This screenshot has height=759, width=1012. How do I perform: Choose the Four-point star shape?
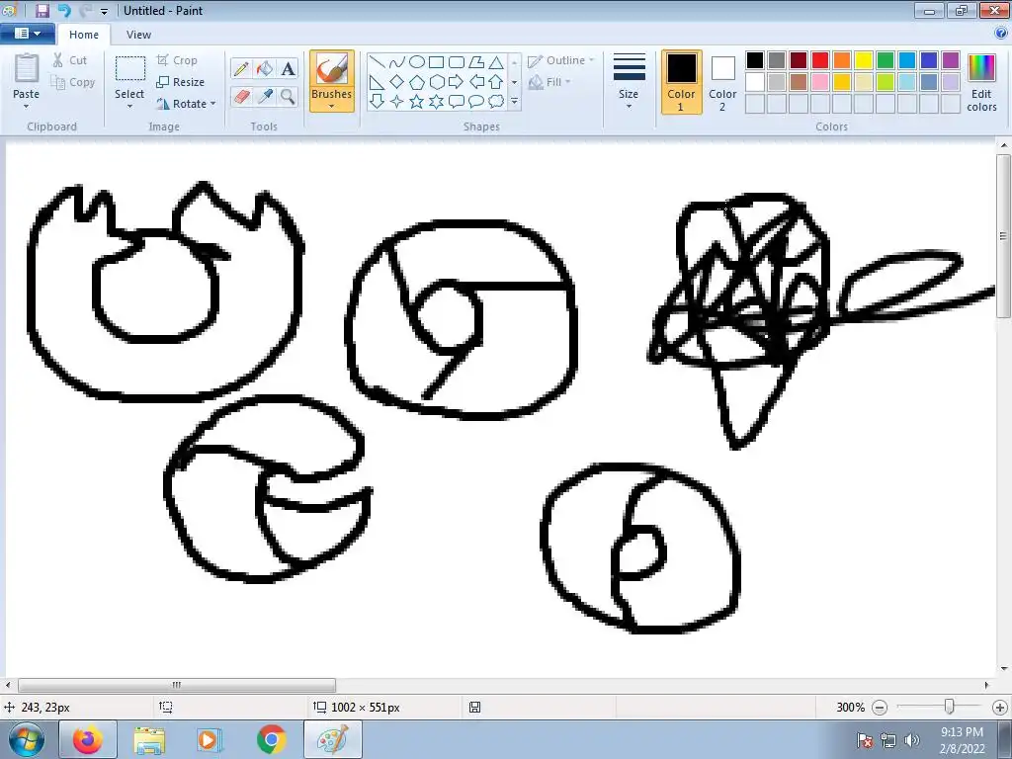pos(397,102)
